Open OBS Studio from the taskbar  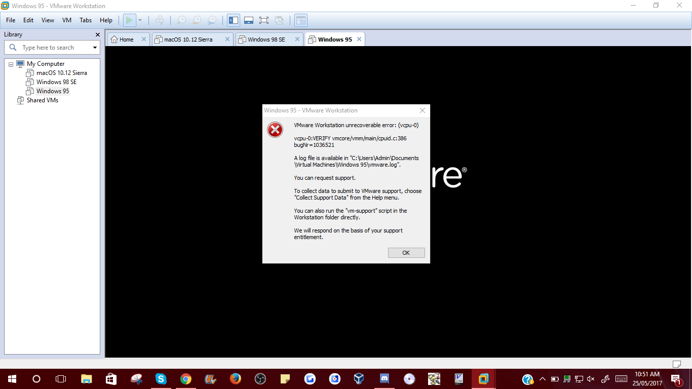pos(260,379)
